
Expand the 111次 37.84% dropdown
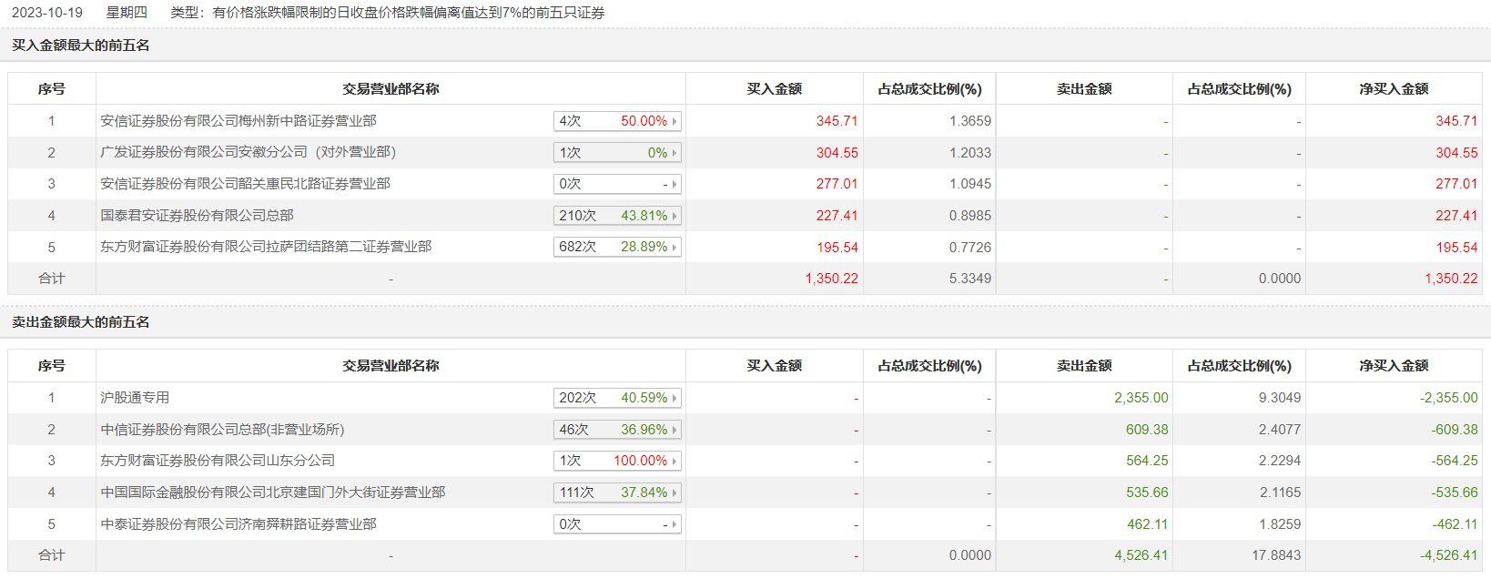(x=617, y=493)
